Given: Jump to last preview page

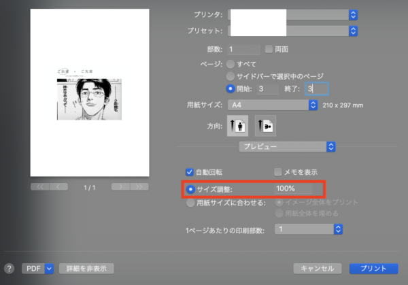Looking at the screenshot, I should pyautogui.click(x=139, y=186).
